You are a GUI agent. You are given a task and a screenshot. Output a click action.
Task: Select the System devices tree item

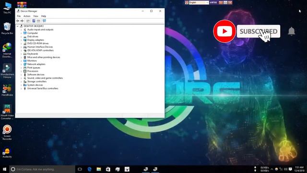pos(35,85)
